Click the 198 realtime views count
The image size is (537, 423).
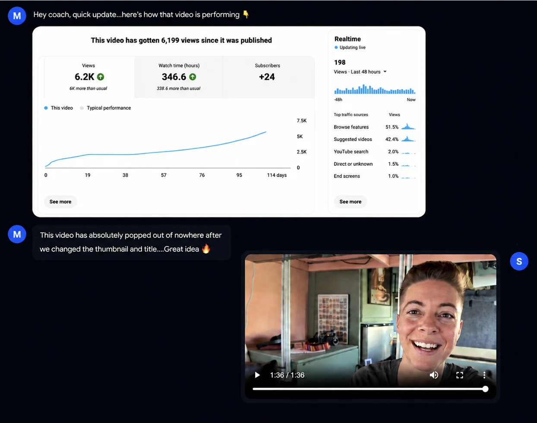coord(340,62)
